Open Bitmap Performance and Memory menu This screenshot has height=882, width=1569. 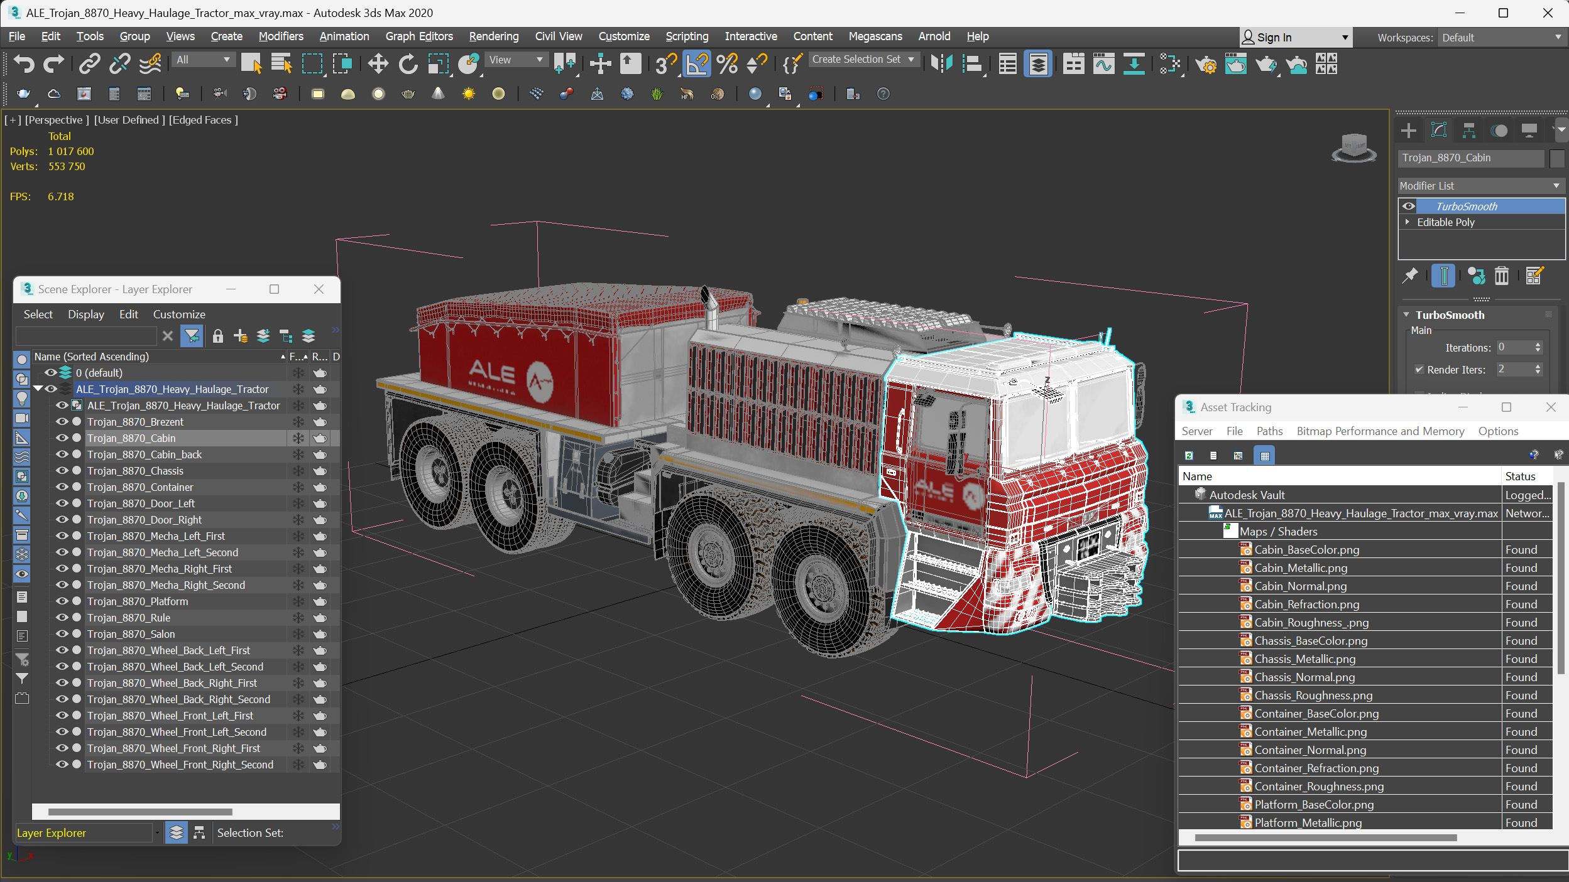(1380, 431)
